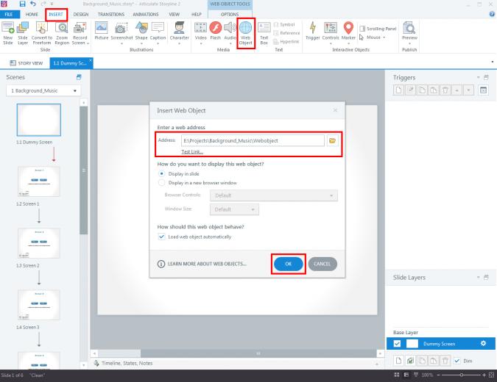This screenshot has width=497, height=382.
Task: Open Dummy Screen layer properties gear
Action: (x=483, y=343)
